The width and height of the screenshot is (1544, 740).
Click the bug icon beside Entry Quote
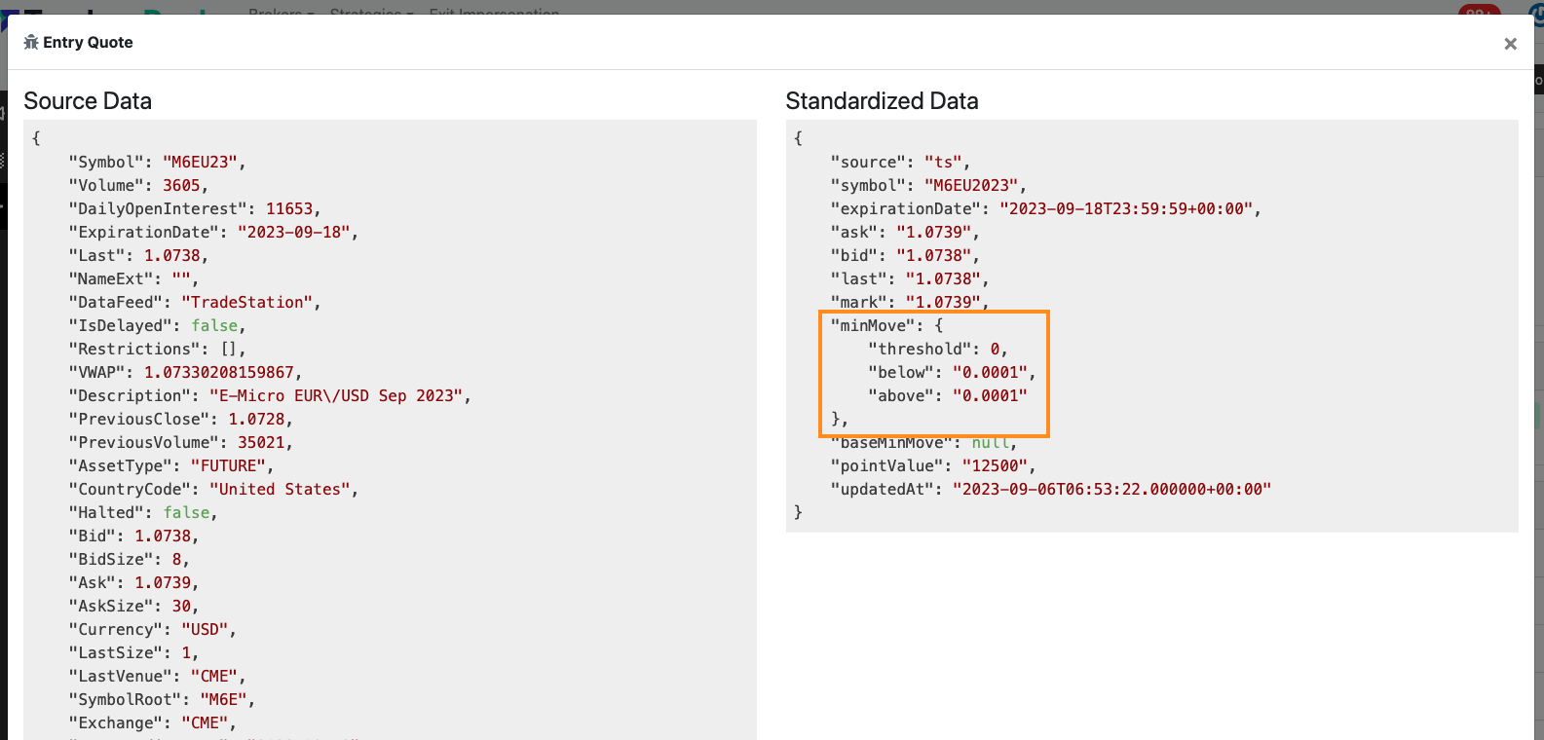tap(31, 42)
